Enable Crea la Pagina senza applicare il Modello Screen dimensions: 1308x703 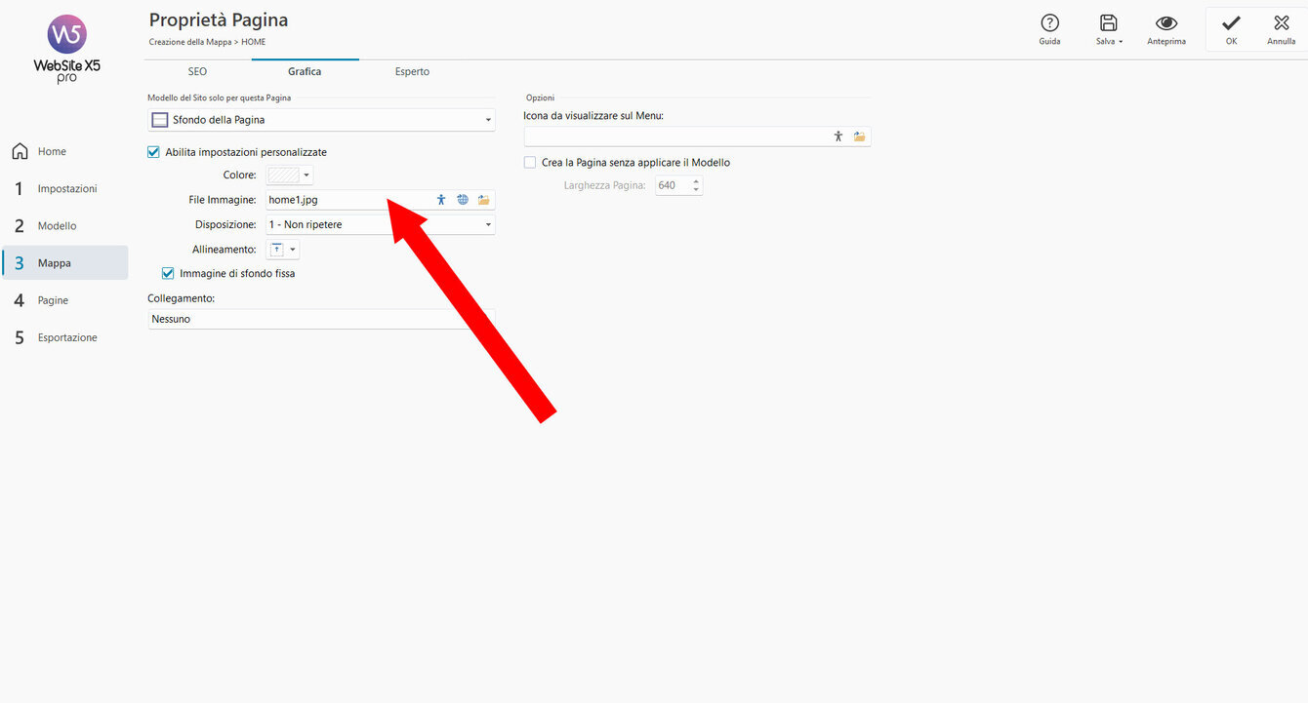pos(530,163)
